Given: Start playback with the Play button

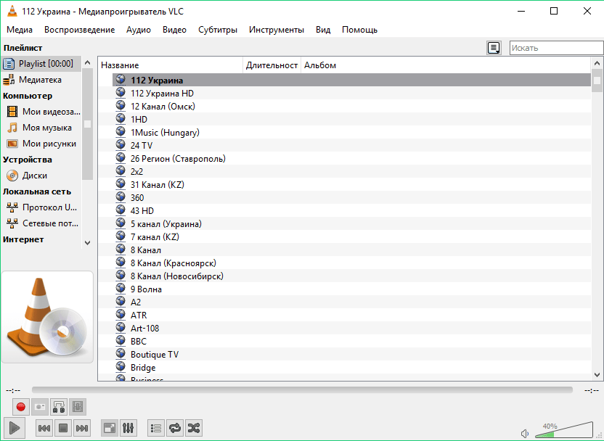Looking at the screenshot, I should 15,427.
